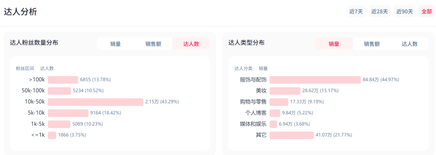Select 销量 tab in influencer type panel
Screen dimensions: 436x155
point(334,44)
